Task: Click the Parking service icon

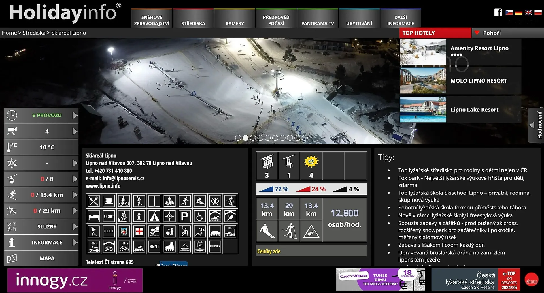Action: tap(184, 217)
